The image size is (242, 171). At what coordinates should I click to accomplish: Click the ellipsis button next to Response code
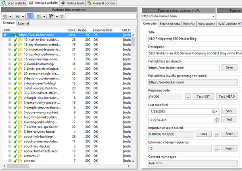188,96
